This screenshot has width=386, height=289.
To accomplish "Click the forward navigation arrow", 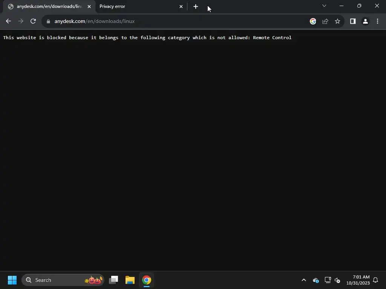I will click(x=21, y=21).
